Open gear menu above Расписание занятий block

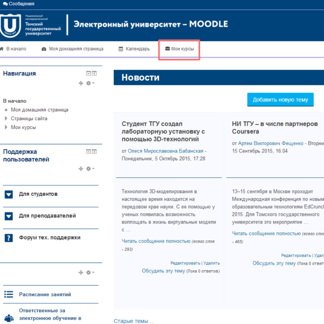90,272
